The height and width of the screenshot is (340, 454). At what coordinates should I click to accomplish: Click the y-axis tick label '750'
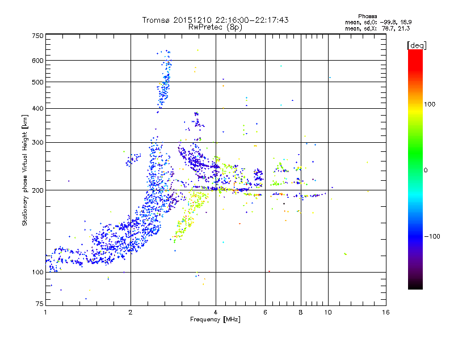coord(38,36)
